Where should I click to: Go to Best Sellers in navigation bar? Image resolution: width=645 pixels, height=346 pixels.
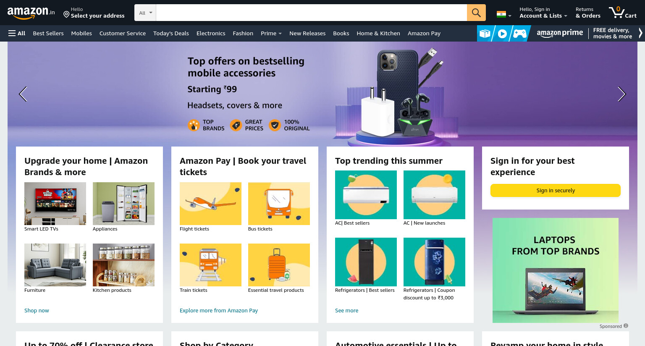tap(48, 33)
